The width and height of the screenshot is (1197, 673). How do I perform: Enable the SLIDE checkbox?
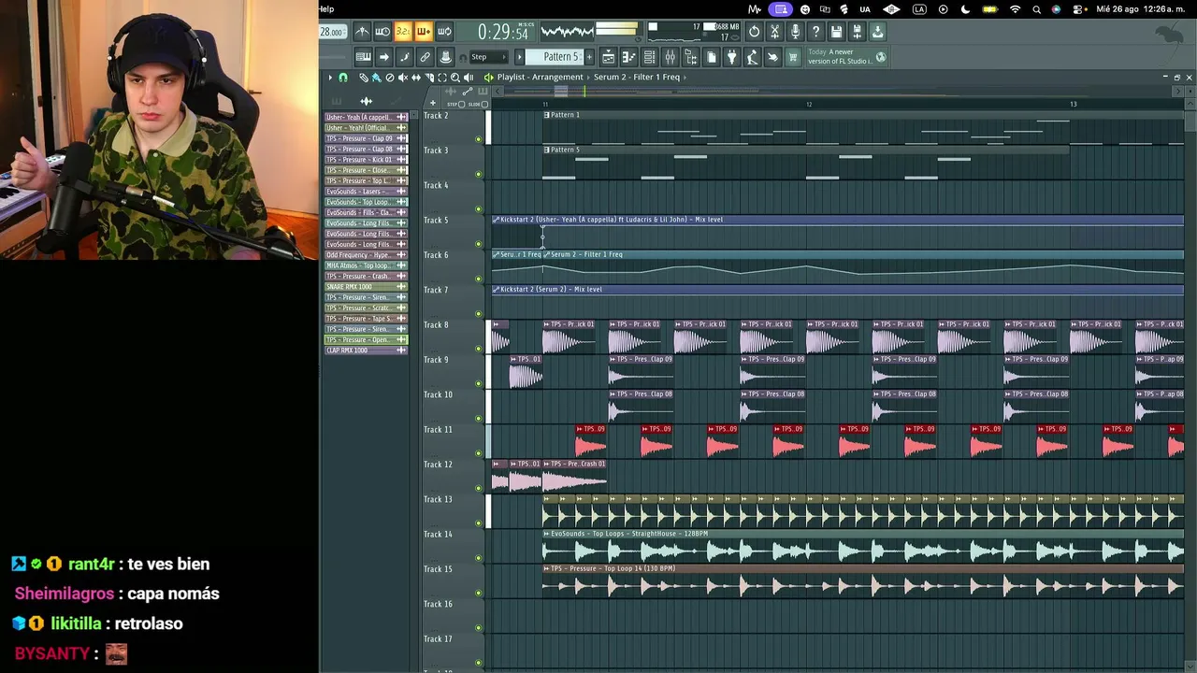click(485, 104)
